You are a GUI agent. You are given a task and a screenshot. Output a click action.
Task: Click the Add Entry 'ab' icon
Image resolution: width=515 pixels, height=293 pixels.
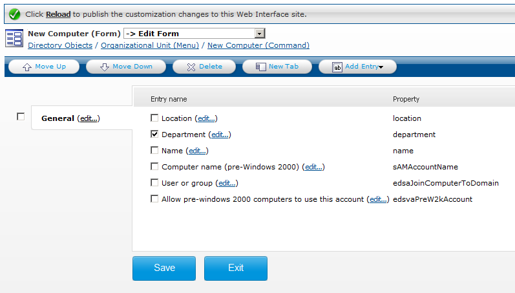point(337,67)
